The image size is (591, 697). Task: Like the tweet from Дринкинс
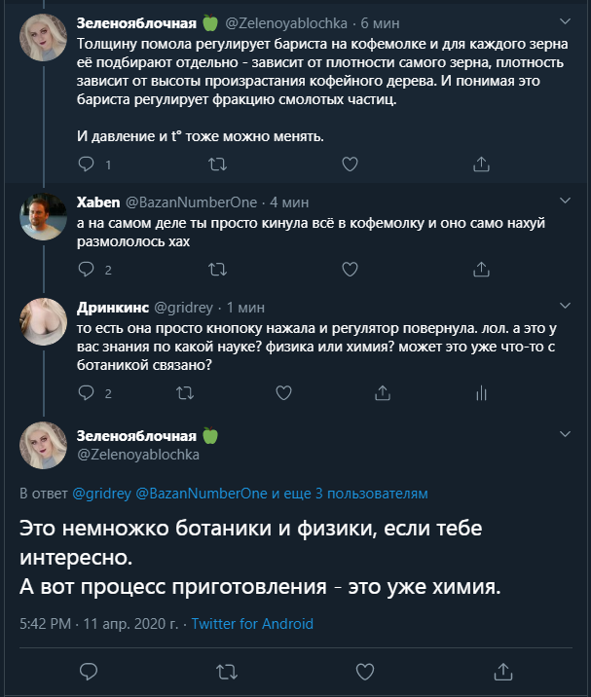pos(283,393)
